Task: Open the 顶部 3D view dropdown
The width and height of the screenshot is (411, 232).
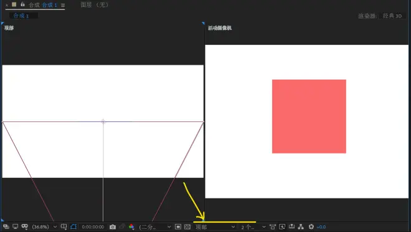Action: [x=215, y=227]
